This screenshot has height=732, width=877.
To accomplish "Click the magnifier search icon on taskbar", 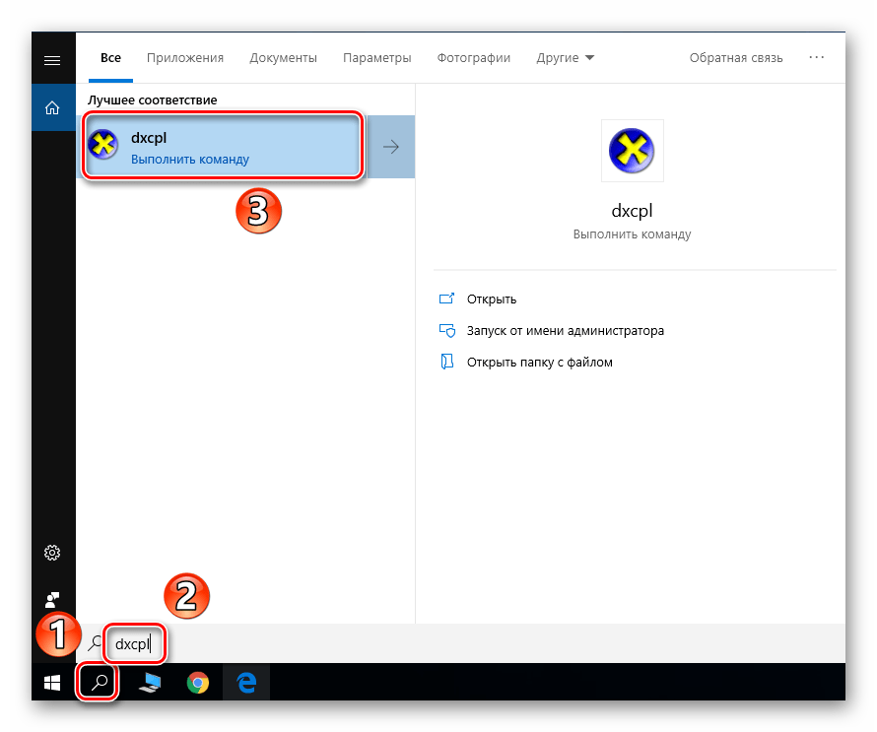I will pos(99,682).
